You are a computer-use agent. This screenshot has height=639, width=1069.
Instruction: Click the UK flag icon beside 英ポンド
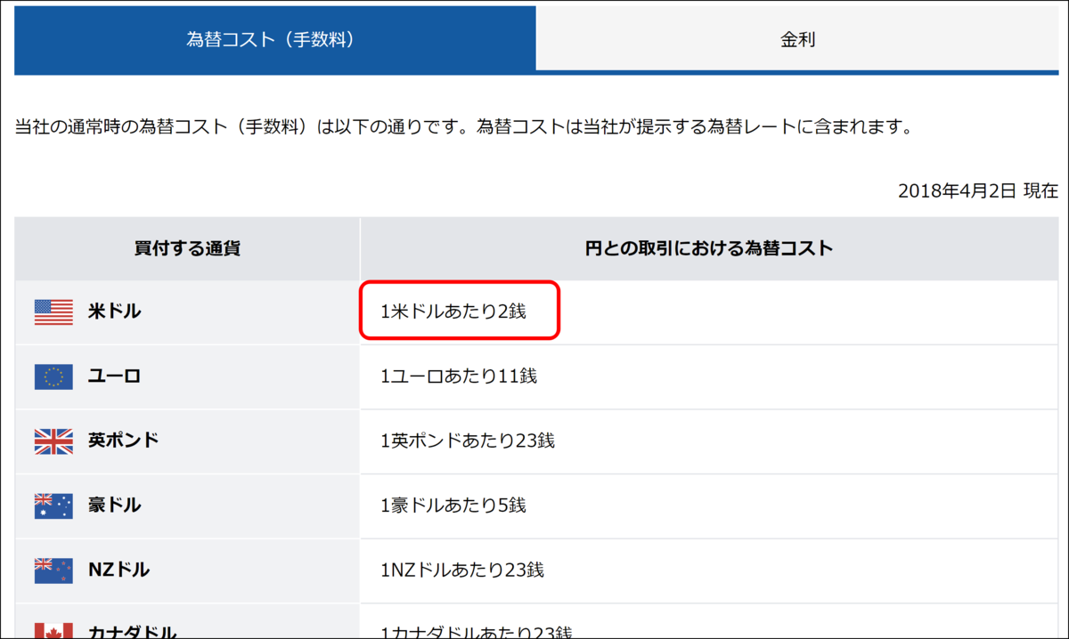(53, 441)
